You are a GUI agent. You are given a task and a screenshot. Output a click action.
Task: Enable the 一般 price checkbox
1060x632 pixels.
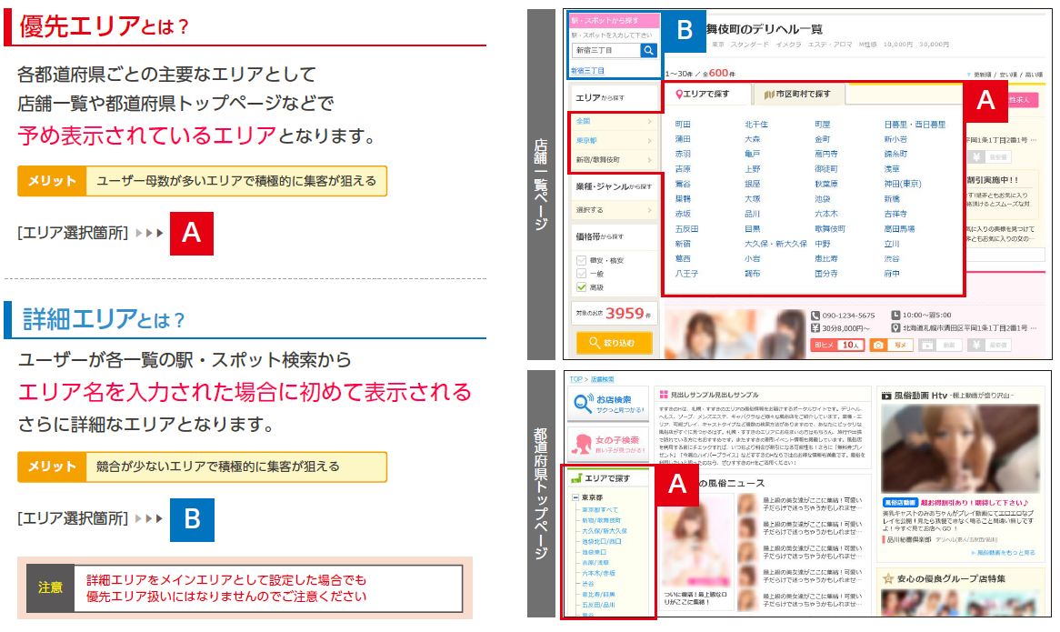click(581, 273)
